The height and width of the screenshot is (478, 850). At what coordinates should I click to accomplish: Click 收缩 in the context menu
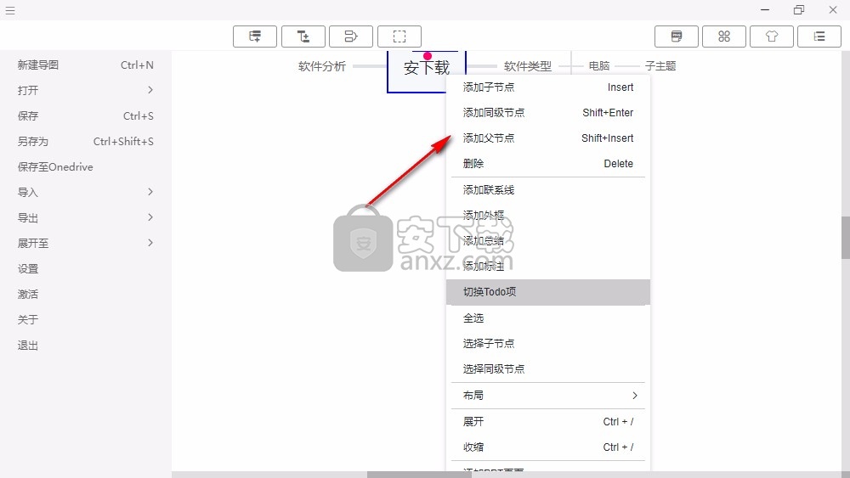tap(548, 447)
